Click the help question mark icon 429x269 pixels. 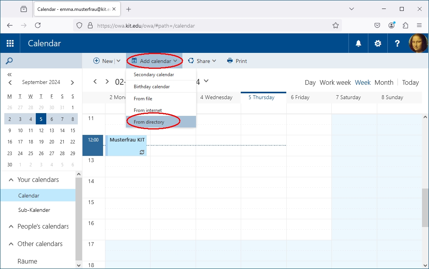coord(397,44)
